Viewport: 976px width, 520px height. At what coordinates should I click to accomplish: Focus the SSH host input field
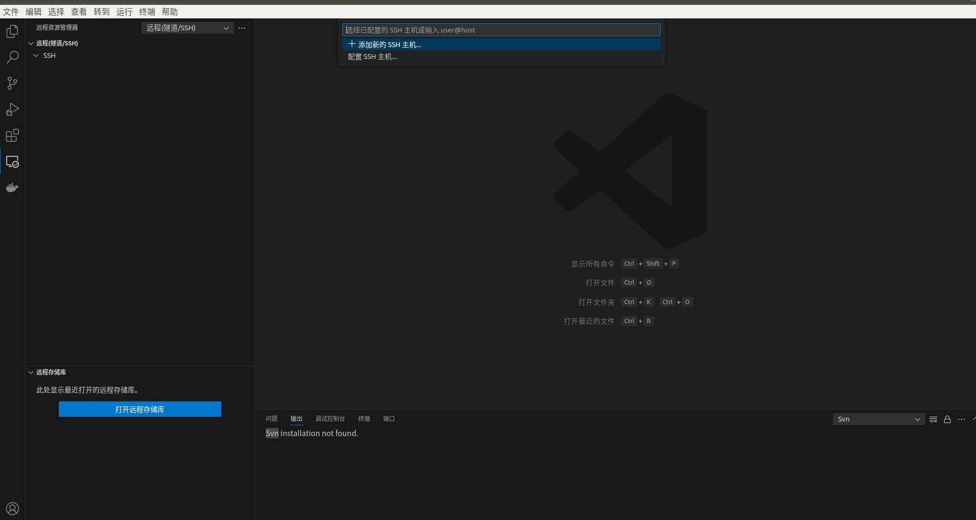pos(501,30)
